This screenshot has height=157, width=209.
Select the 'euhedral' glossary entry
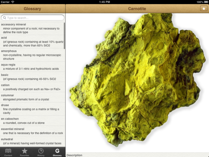click(32, 141)
